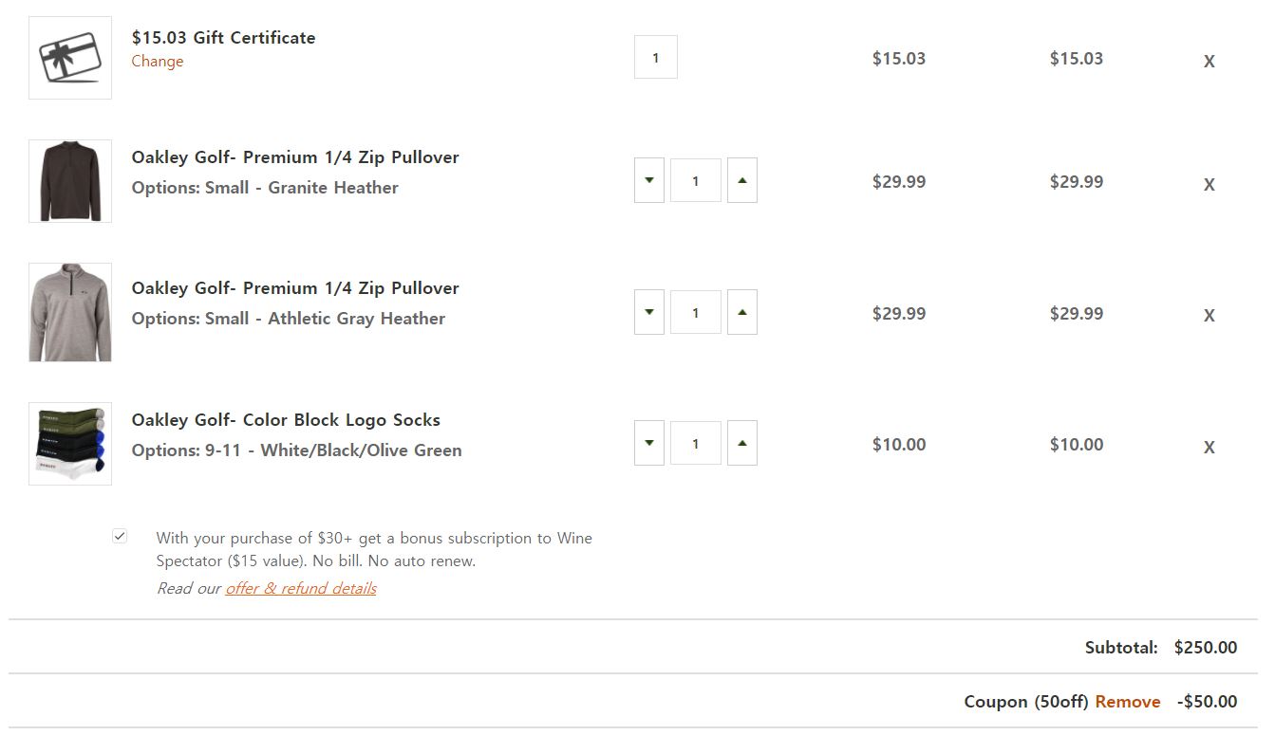Remove the Granite Heather pullover via X
The height and width of the screenshot is (735, 1275).
(x=1209, y=185)
